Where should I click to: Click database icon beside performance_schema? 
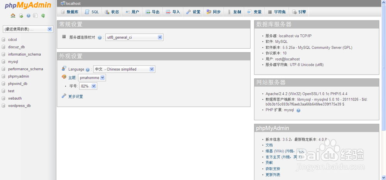click(x=3, y=69)
